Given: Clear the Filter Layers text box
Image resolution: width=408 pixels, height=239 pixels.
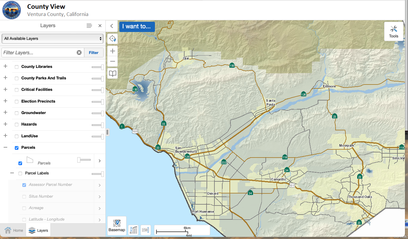Looking at the screenshot, I should (79, 53).
